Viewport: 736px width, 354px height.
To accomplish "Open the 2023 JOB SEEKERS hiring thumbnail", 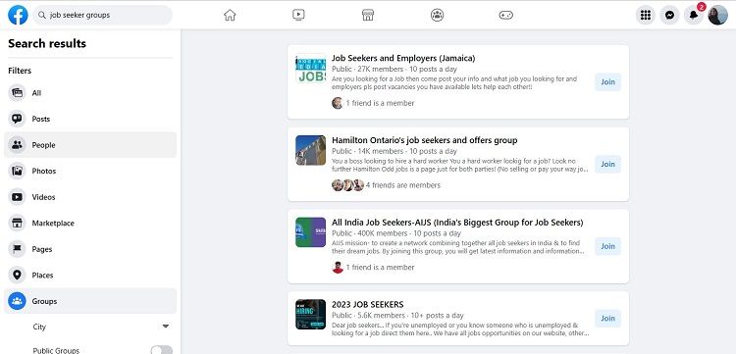I will (x=311, y=314).
